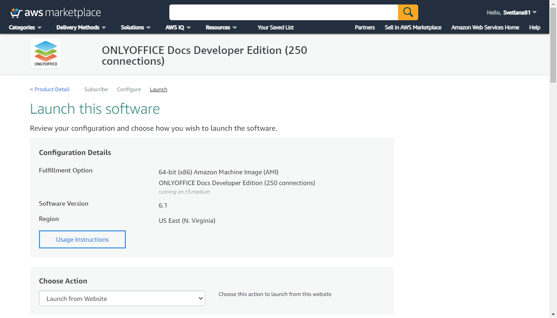Open the Solutions dropdown
The image size is (557, 318).
tap(136, 27)
